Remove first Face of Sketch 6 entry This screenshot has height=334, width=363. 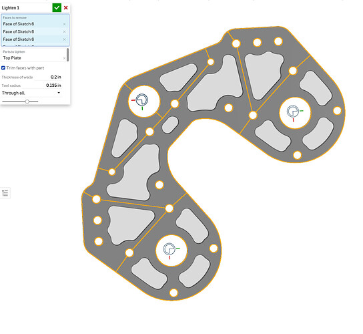tap(64, 24)
